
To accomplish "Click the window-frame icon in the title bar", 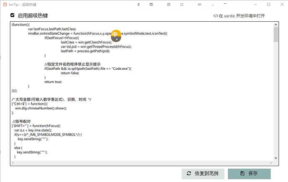I will coord(169,5).
